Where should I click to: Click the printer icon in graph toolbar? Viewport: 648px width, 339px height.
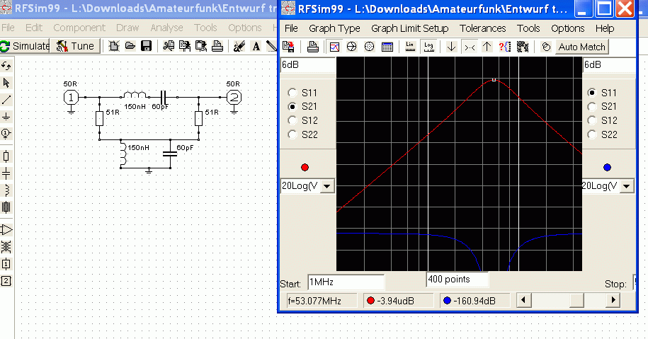(x=313, y=47)
